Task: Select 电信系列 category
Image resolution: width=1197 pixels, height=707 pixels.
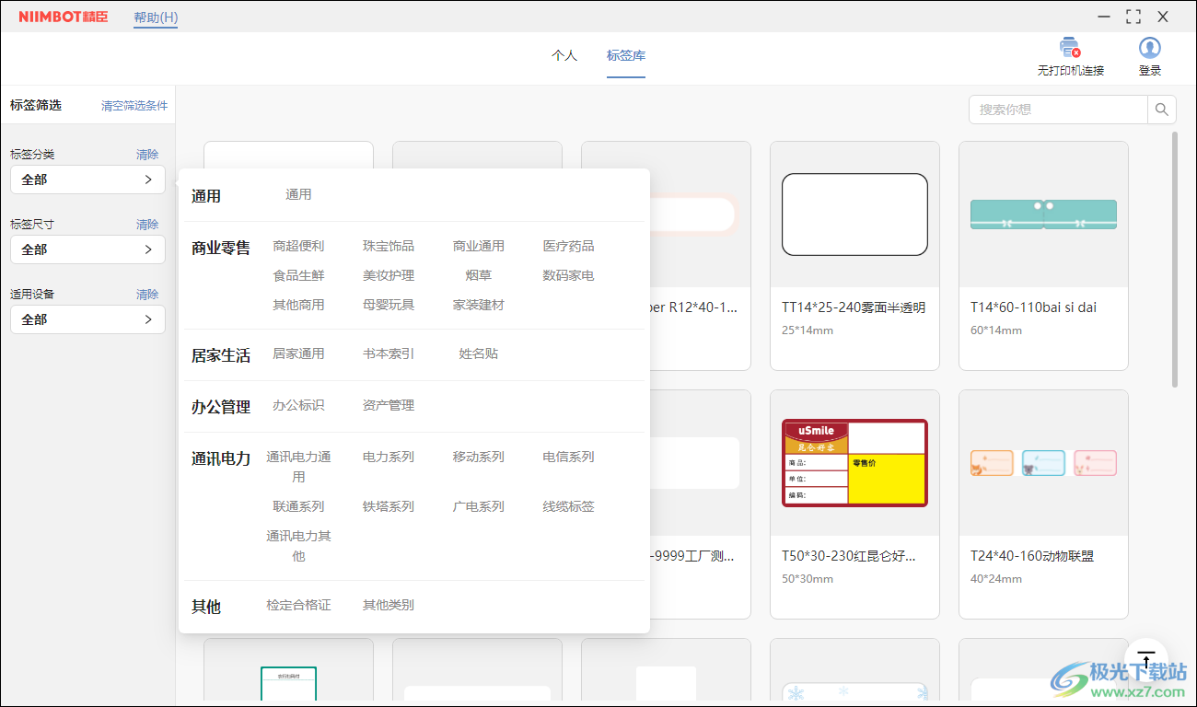Action: (569, 457)
